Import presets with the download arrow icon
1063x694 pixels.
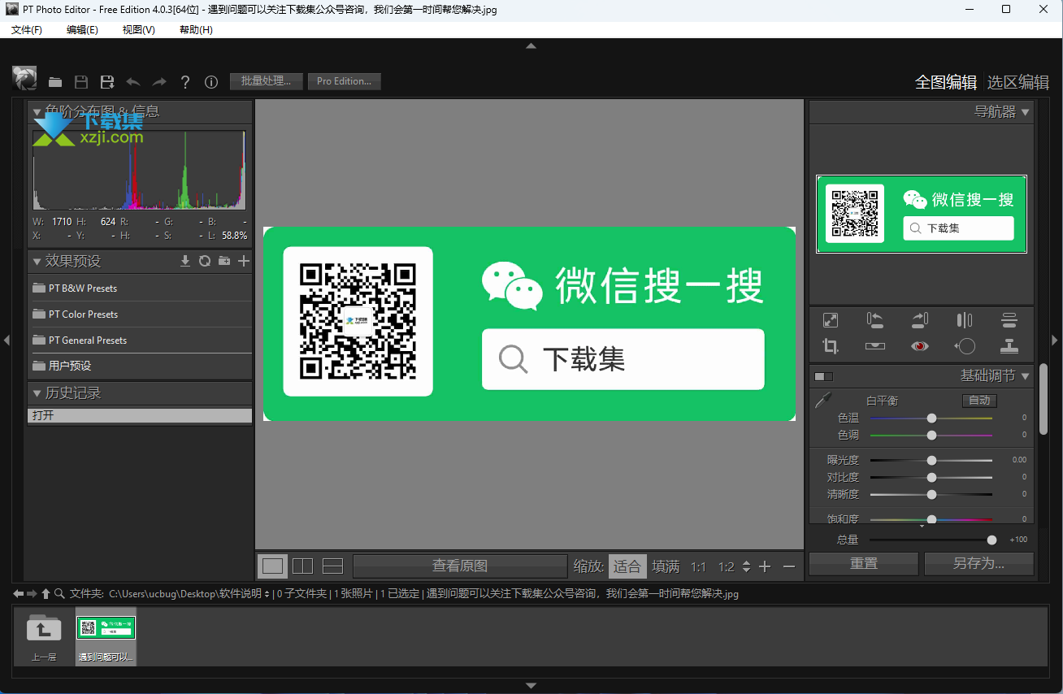click(x=185, y=261)
